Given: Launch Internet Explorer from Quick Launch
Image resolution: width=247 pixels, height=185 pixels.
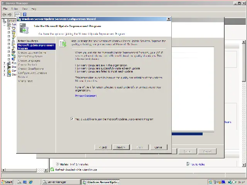Looking at the screenshot, I should (x=30, y=182).
